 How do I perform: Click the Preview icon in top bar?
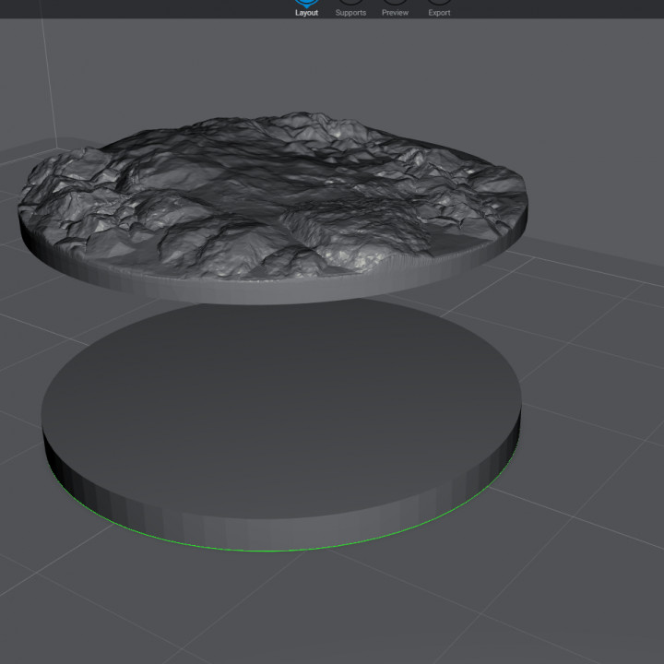[395, 3]
